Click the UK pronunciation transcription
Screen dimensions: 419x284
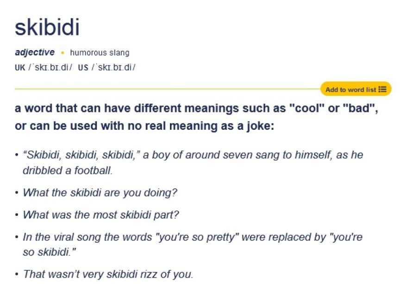point(50,67)
